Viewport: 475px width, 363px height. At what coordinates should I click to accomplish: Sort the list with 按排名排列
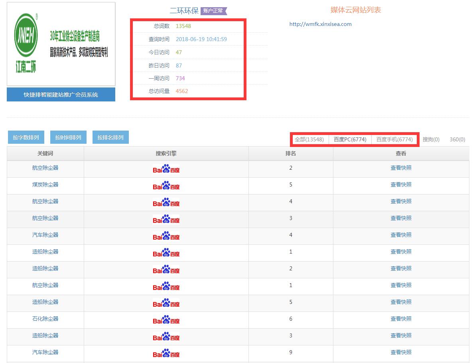pos(110,137)
